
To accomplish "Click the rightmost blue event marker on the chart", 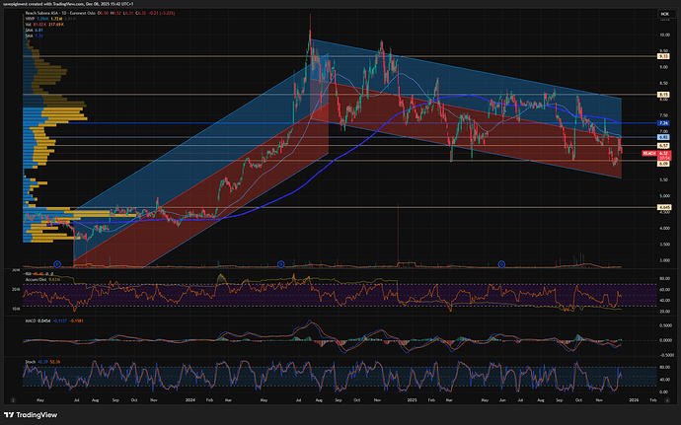I will point(502,263).
